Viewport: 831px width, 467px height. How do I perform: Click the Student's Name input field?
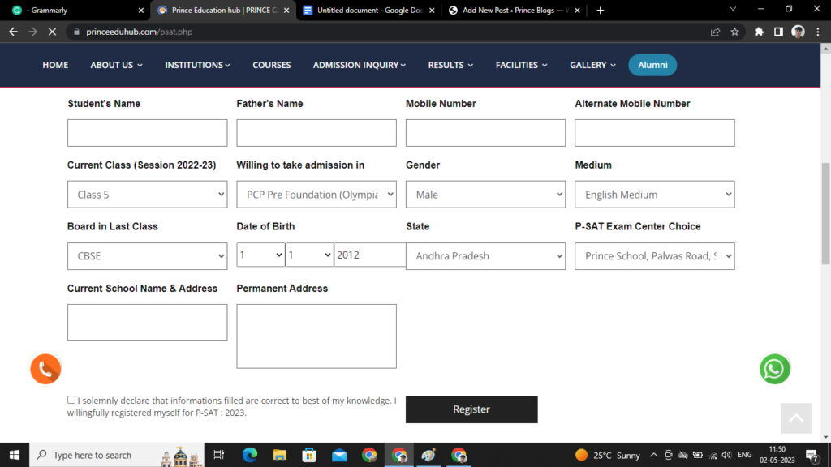[x=147, y=133]
